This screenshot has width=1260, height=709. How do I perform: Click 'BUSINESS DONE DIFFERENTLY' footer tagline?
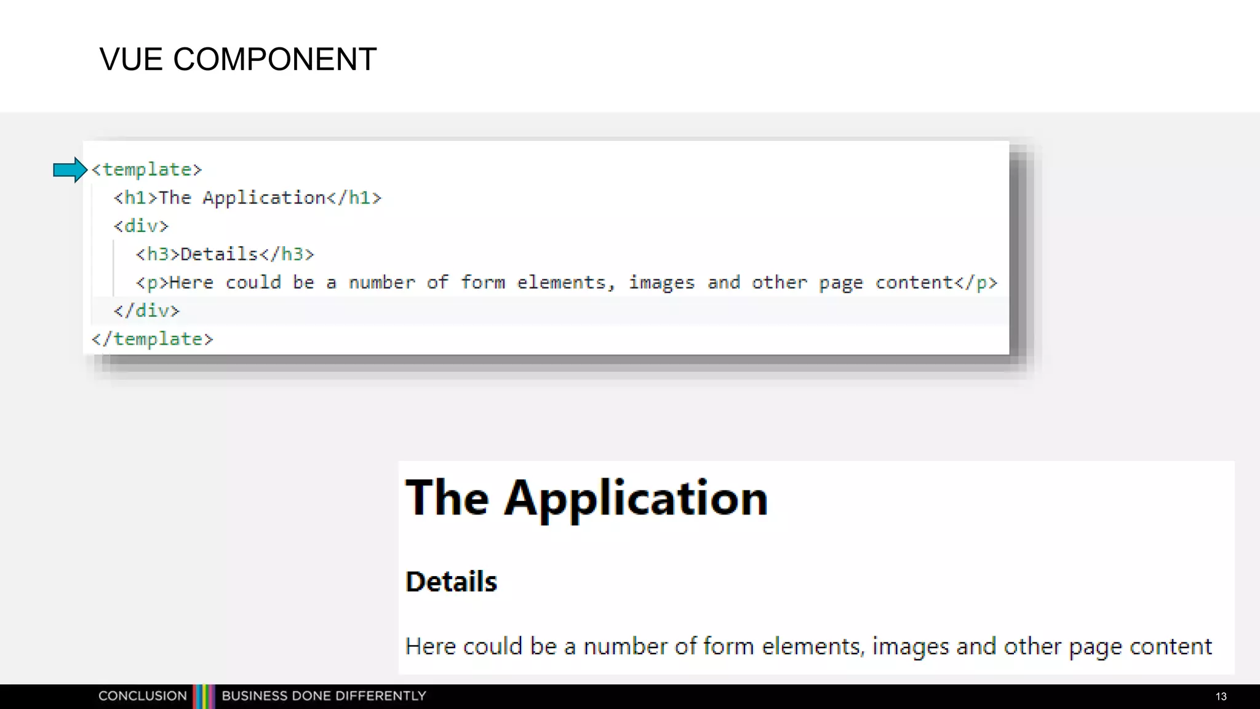(x=324, y=696)
